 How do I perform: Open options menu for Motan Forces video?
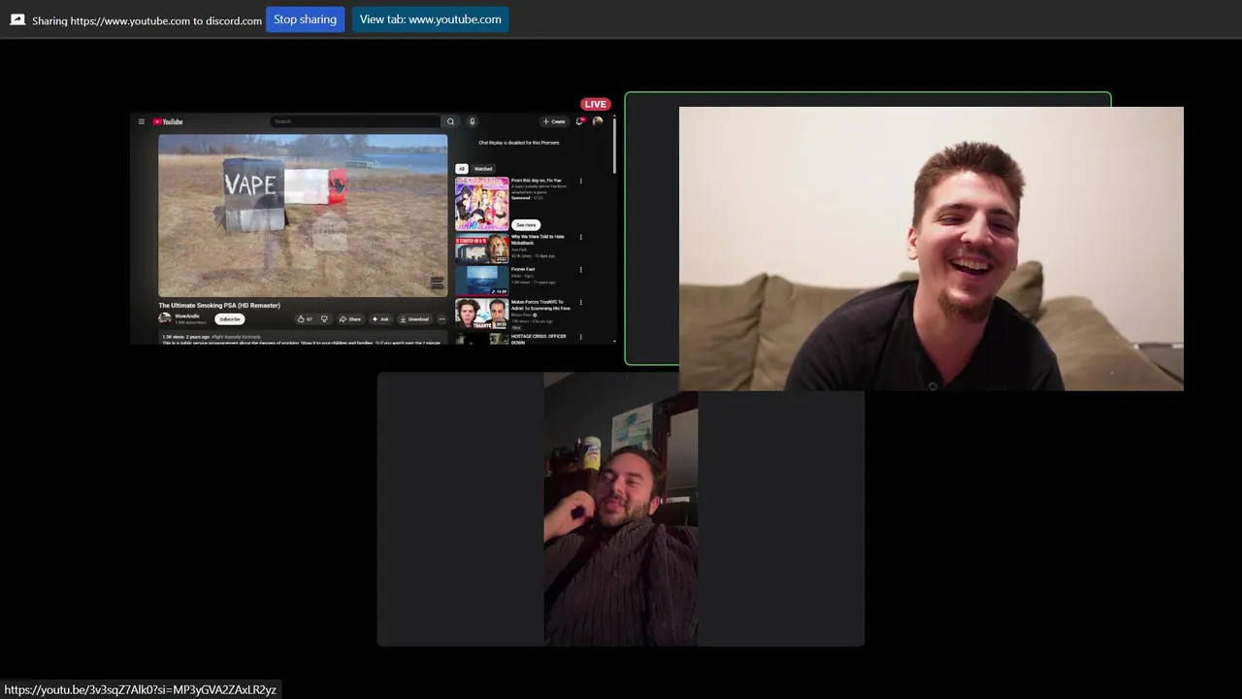pos(581,303)
